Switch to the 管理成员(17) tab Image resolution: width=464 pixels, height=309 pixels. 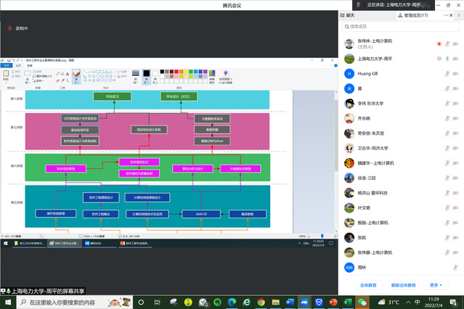pos(412,15)
